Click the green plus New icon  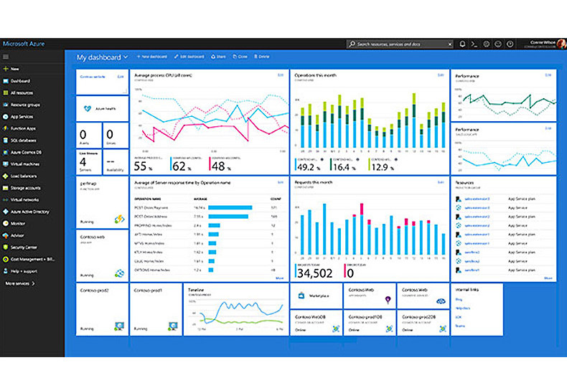(6, 69)
